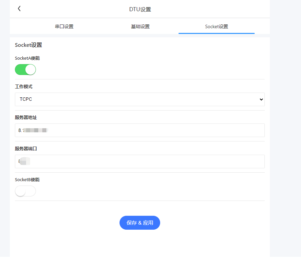This screenshot has height=267, width=301.
Task: Click the 服务器地址 field label
Action: coord(26,118)
